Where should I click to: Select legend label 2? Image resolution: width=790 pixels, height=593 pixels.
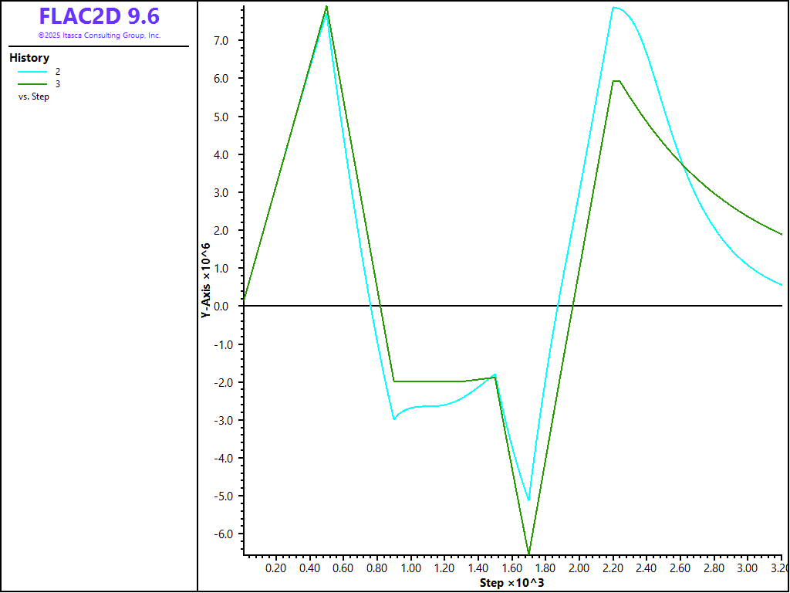[x=58, y=71]
